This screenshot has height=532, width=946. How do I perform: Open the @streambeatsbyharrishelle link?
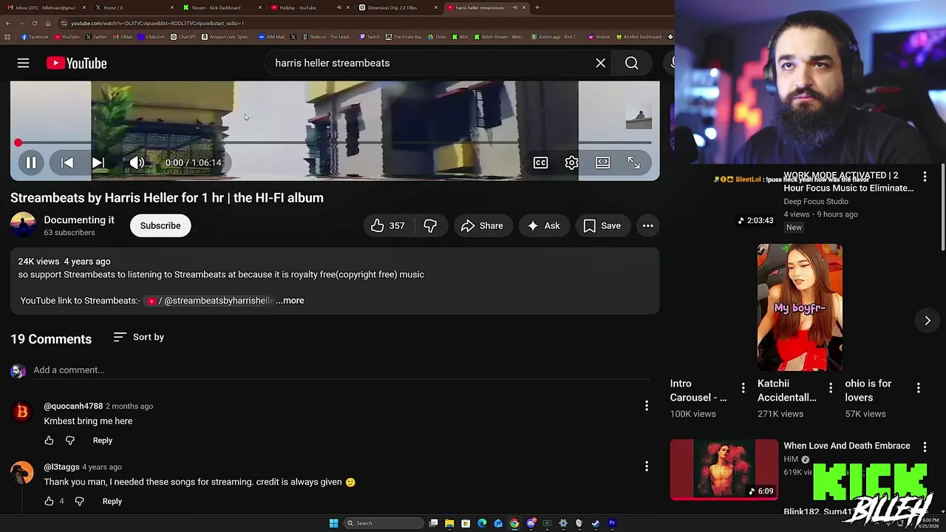click(211, 301)
